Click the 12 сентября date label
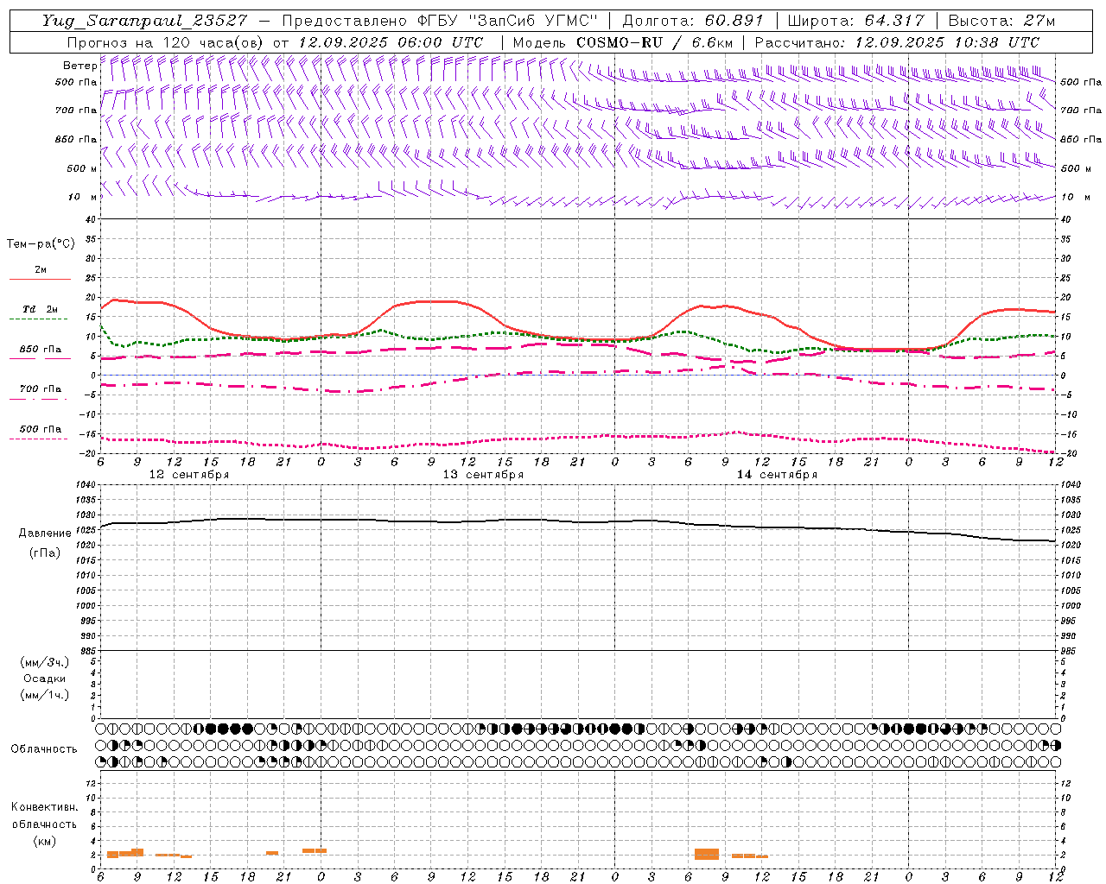Viewport: 1106px width, 884px height. 189,475
